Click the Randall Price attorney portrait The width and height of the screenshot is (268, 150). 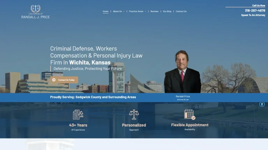click(183, 72)
